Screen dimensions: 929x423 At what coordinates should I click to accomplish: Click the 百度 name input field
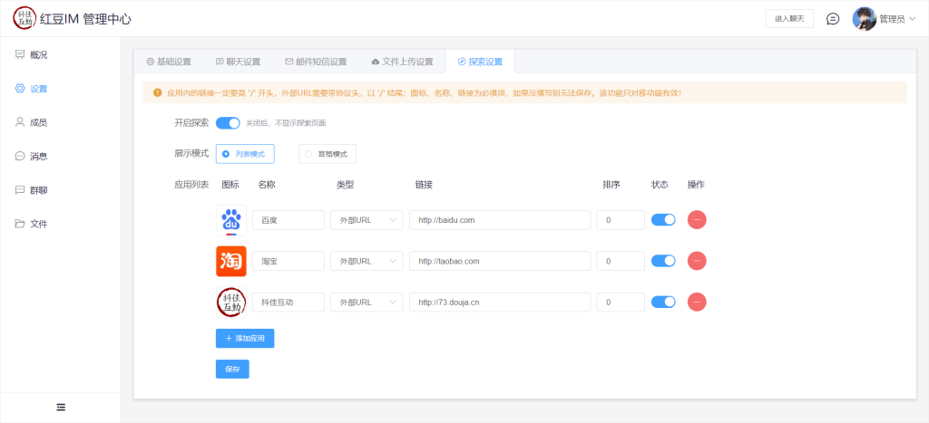point(288,220)
